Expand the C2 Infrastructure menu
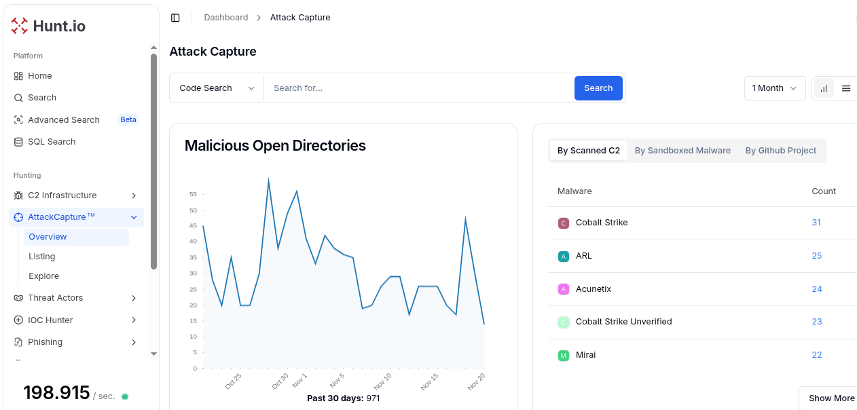857x410 pixels. [133, 195]
